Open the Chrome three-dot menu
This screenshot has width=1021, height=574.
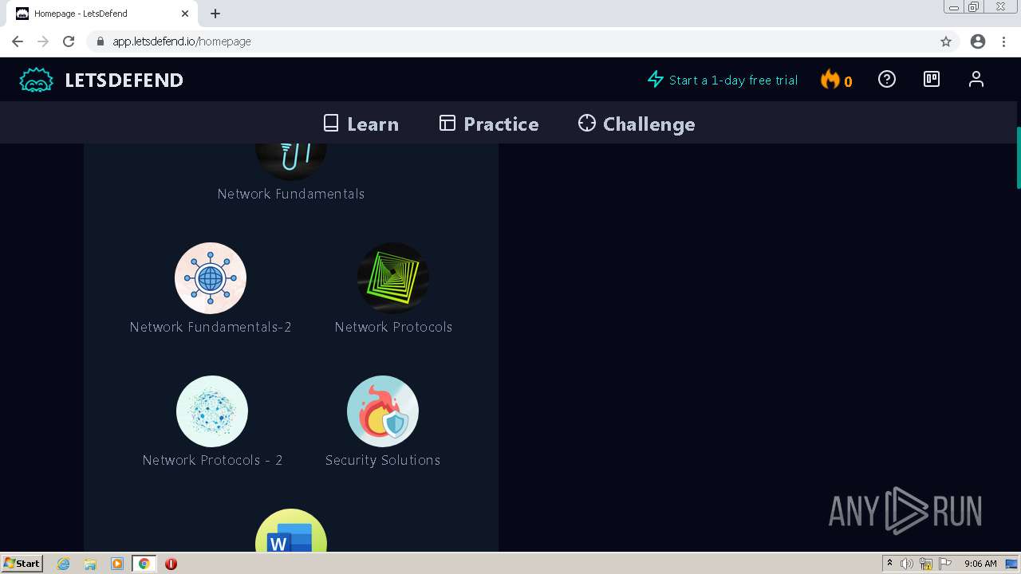point(1003,41)
